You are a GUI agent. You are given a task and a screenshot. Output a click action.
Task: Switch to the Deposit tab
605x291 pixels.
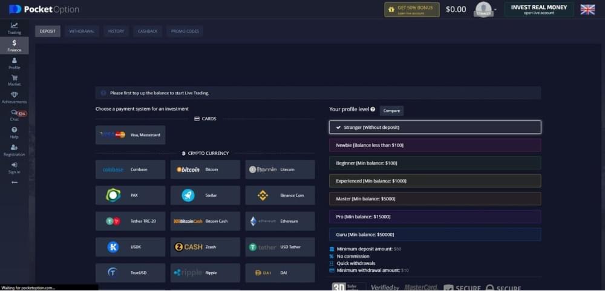(x=47, y=31)
